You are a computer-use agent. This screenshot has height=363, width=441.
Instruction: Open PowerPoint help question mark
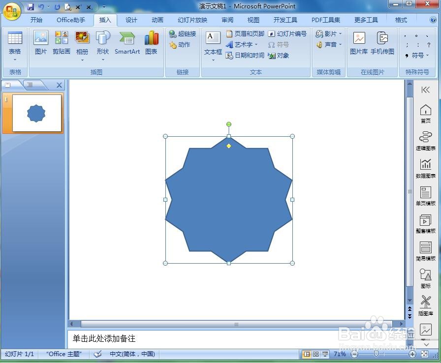[433, 20]
